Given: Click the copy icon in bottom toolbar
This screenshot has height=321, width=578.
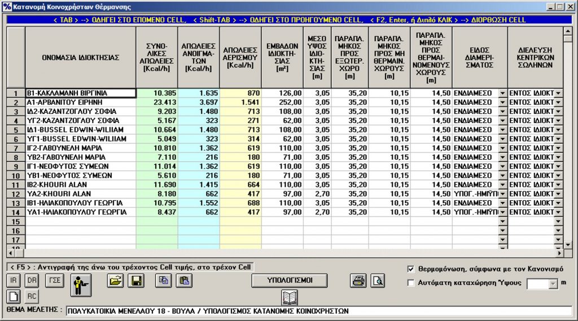Looking at the screenshot, I should 164,280.
